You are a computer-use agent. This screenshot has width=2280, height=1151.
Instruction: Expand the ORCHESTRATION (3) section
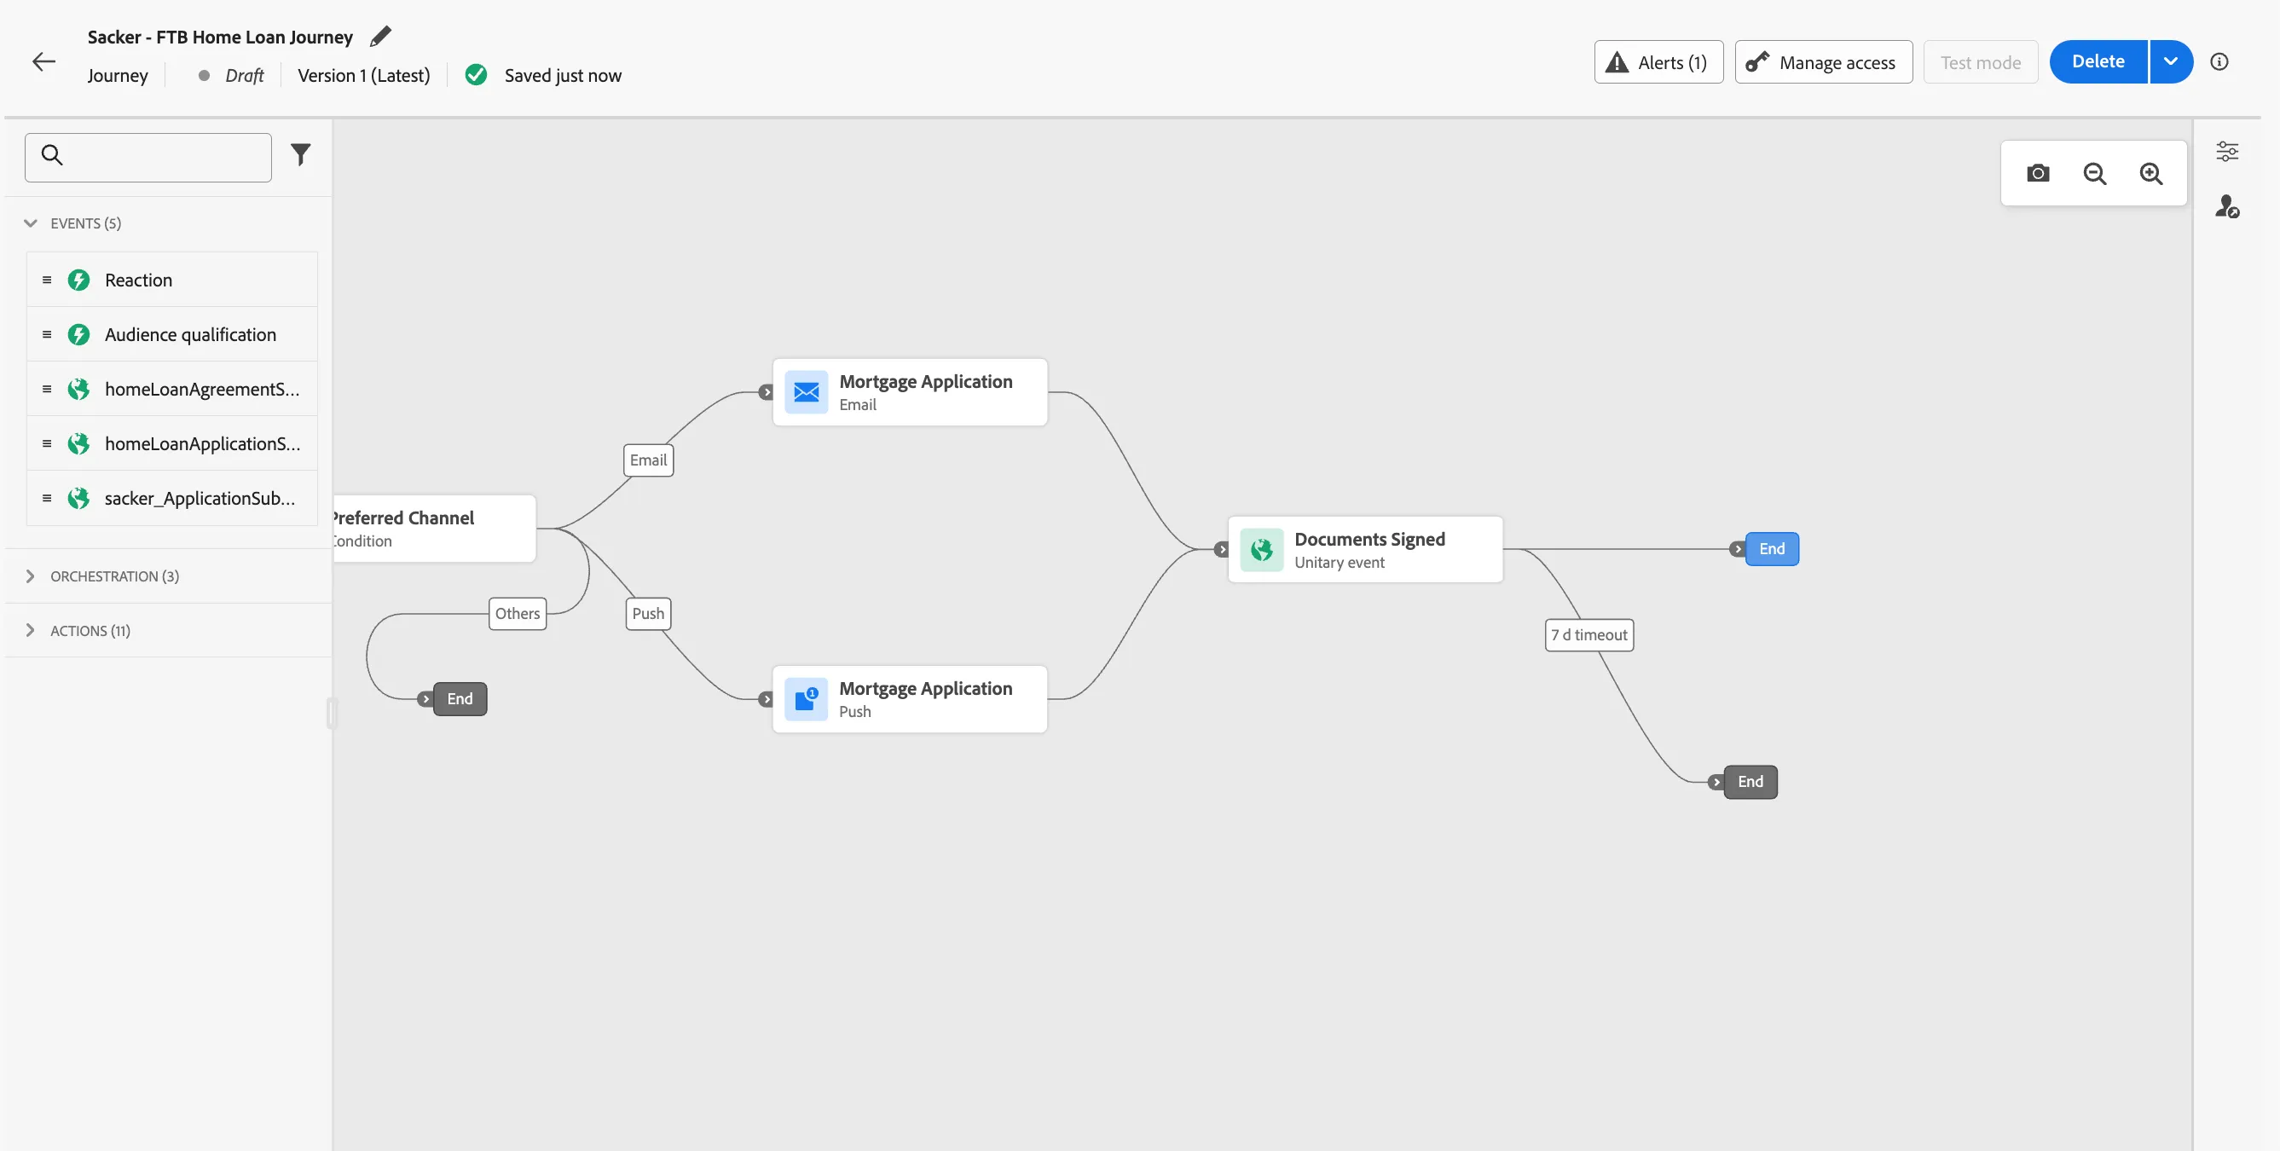(31, 576)
